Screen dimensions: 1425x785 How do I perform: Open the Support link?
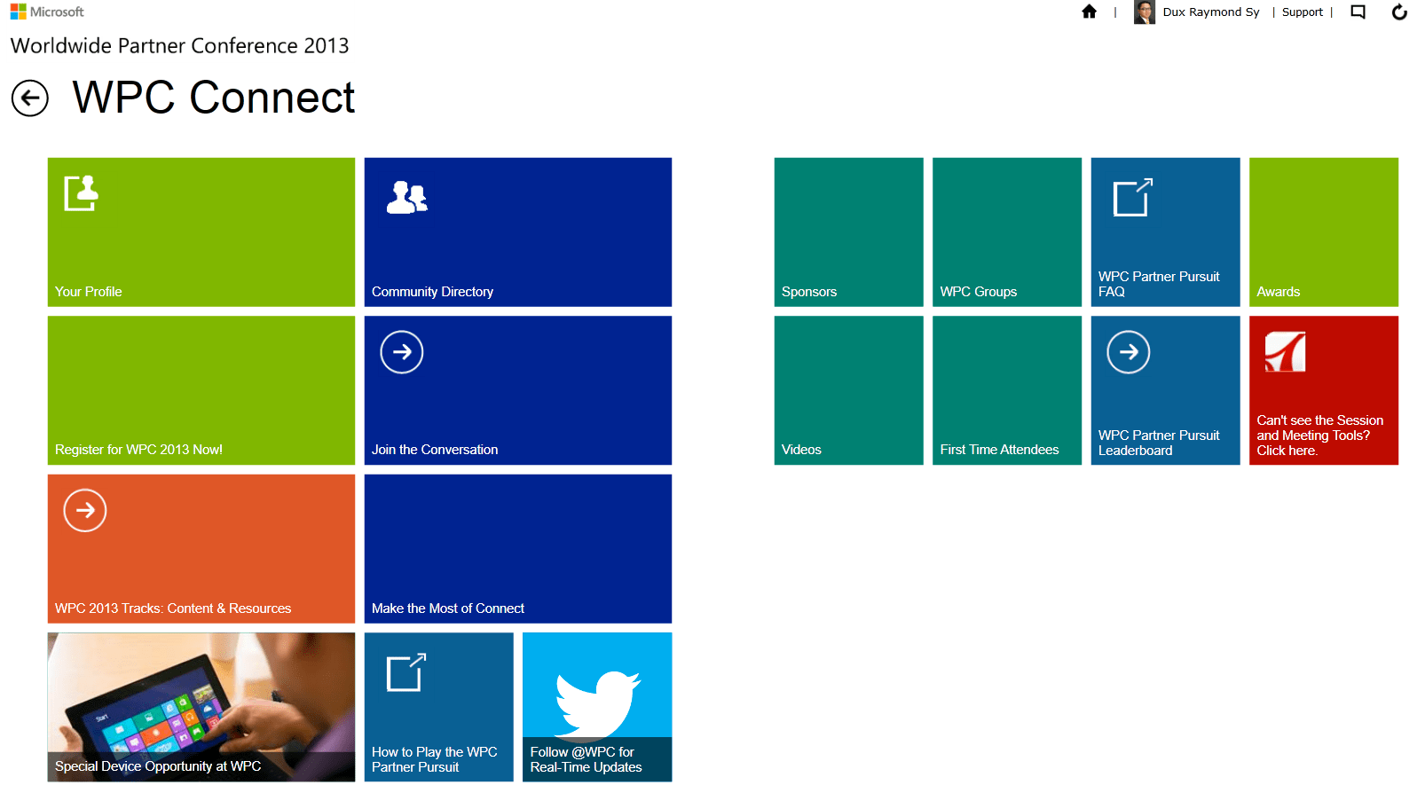pos(1303,12)
